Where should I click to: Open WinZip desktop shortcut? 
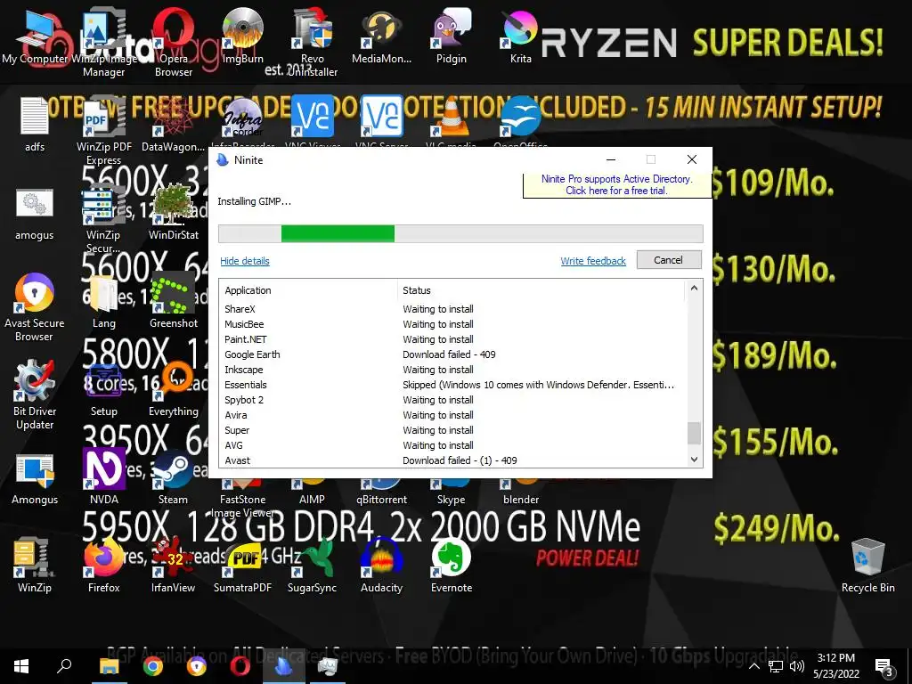coord(35,565)
